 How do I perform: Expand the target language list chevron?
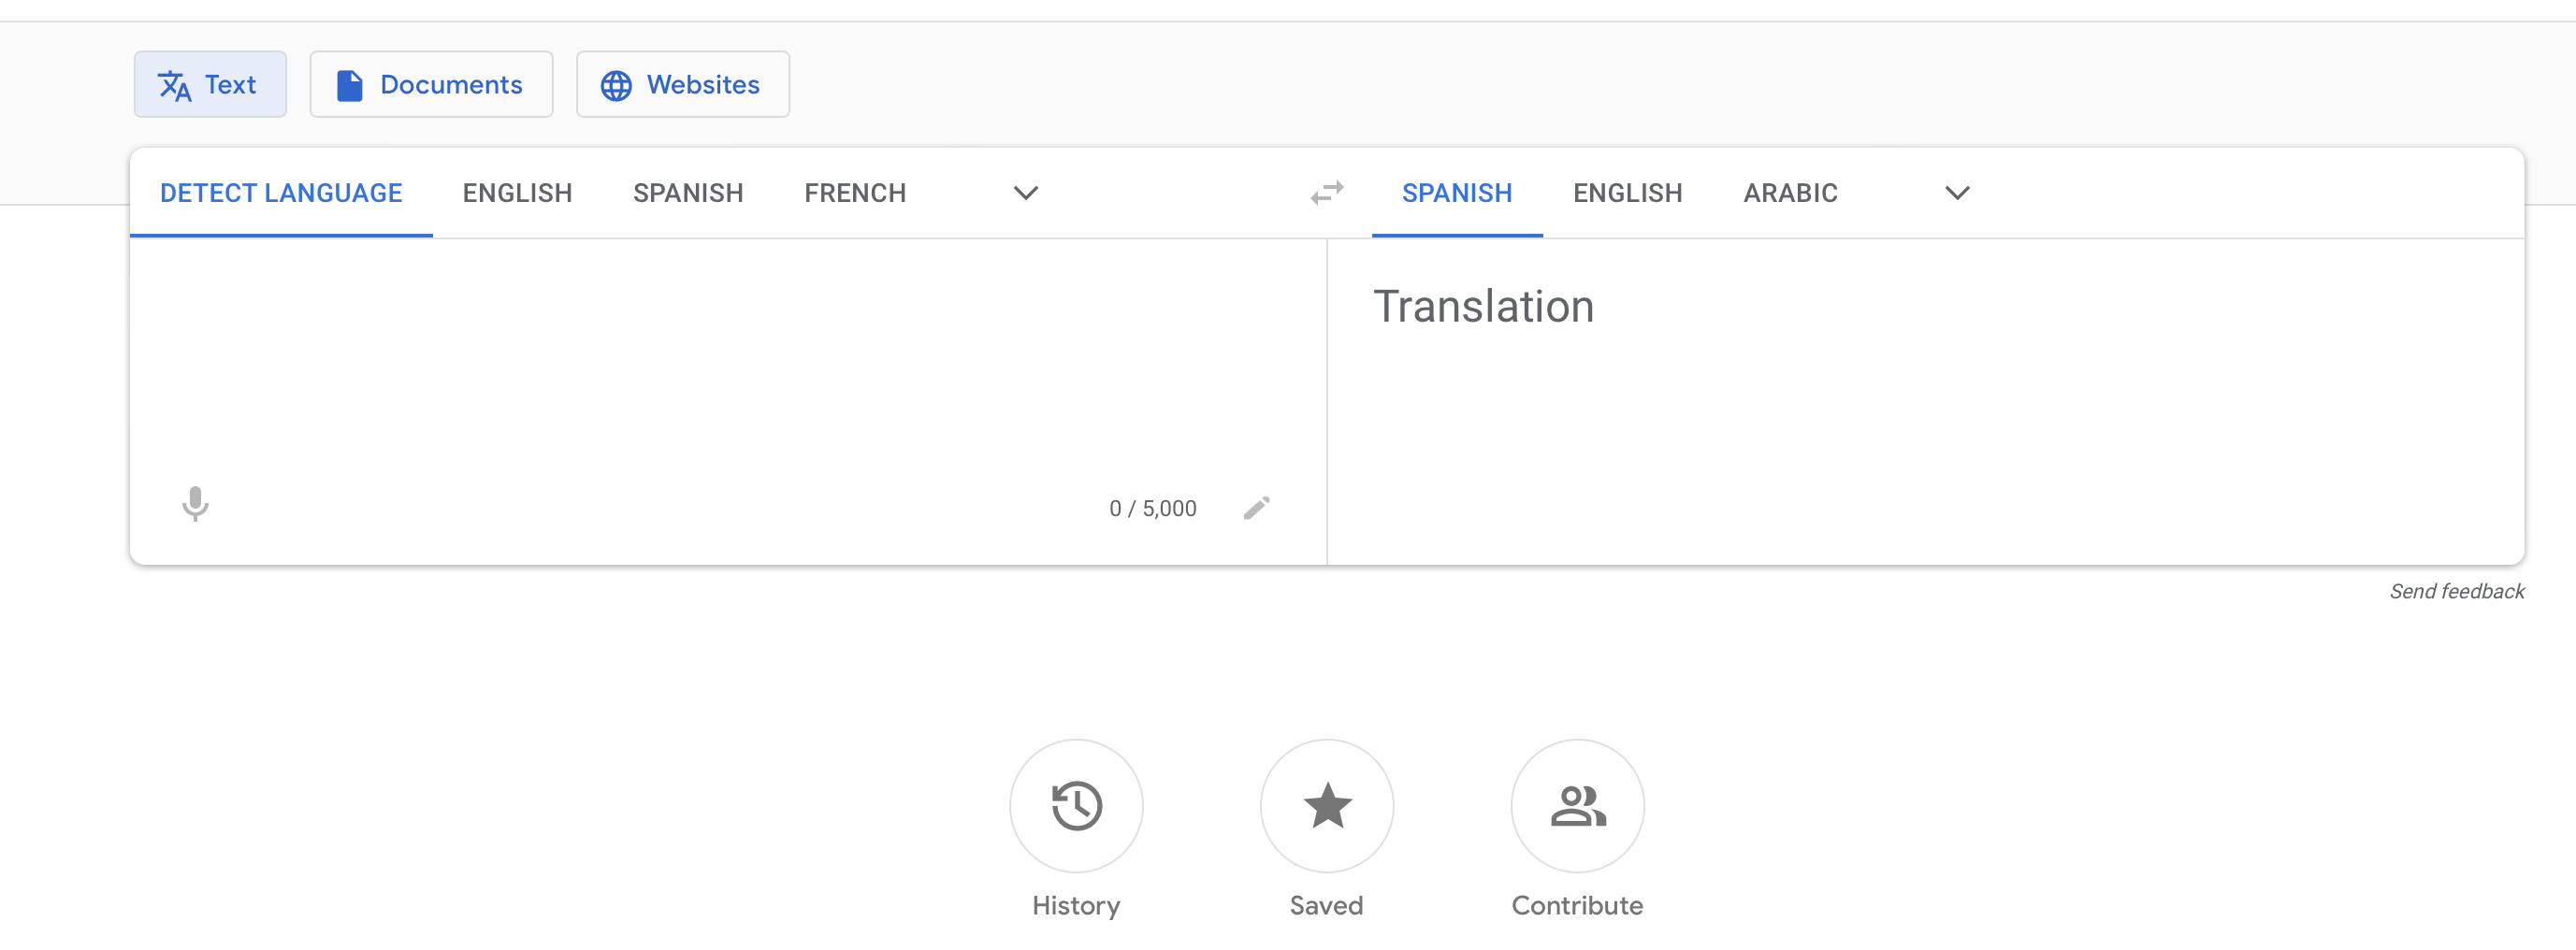point(1957,192)
